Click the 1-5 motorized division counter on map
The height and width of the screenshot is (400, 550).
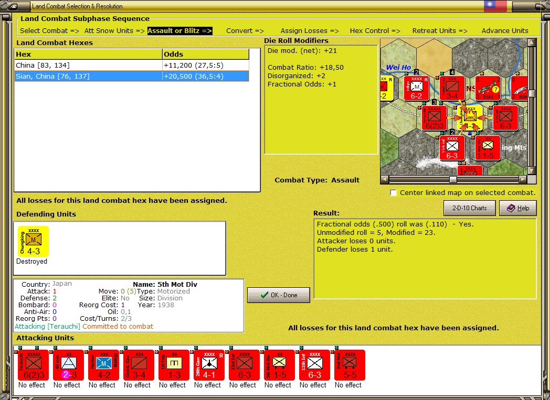[488, 148]
